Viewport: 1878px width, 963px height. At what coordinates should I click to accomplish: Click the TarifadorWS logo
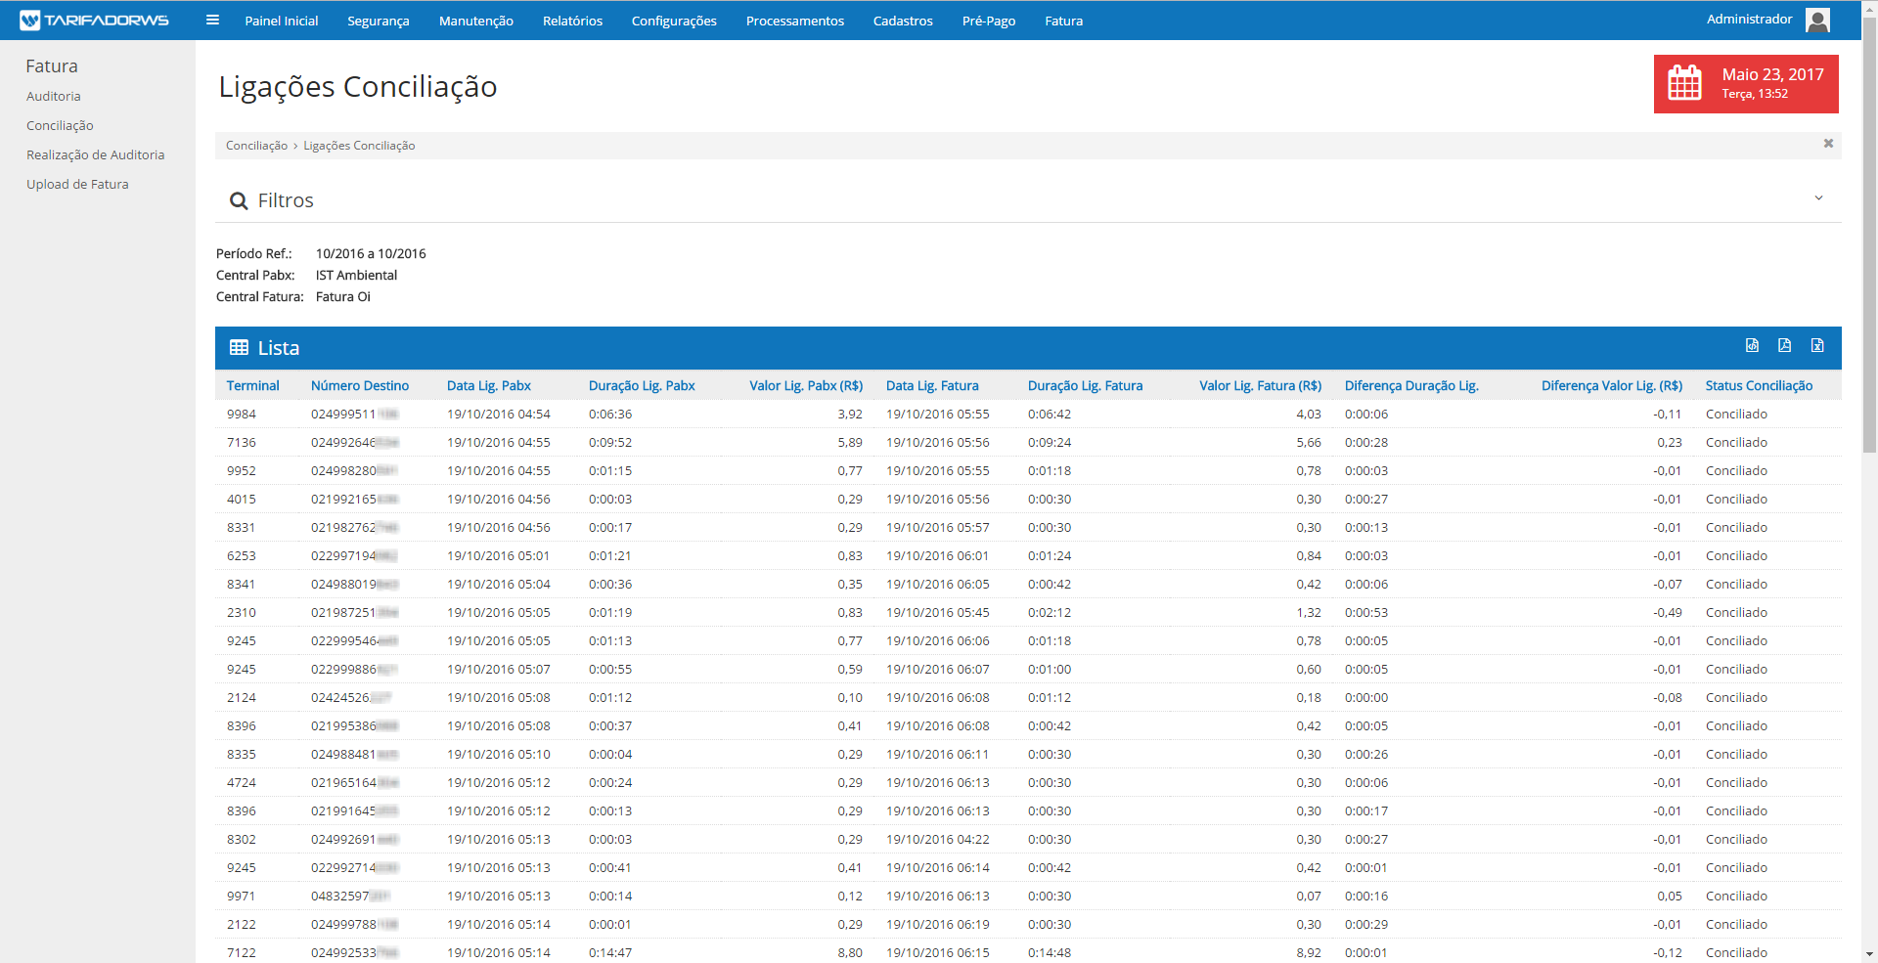click(94, 20)
